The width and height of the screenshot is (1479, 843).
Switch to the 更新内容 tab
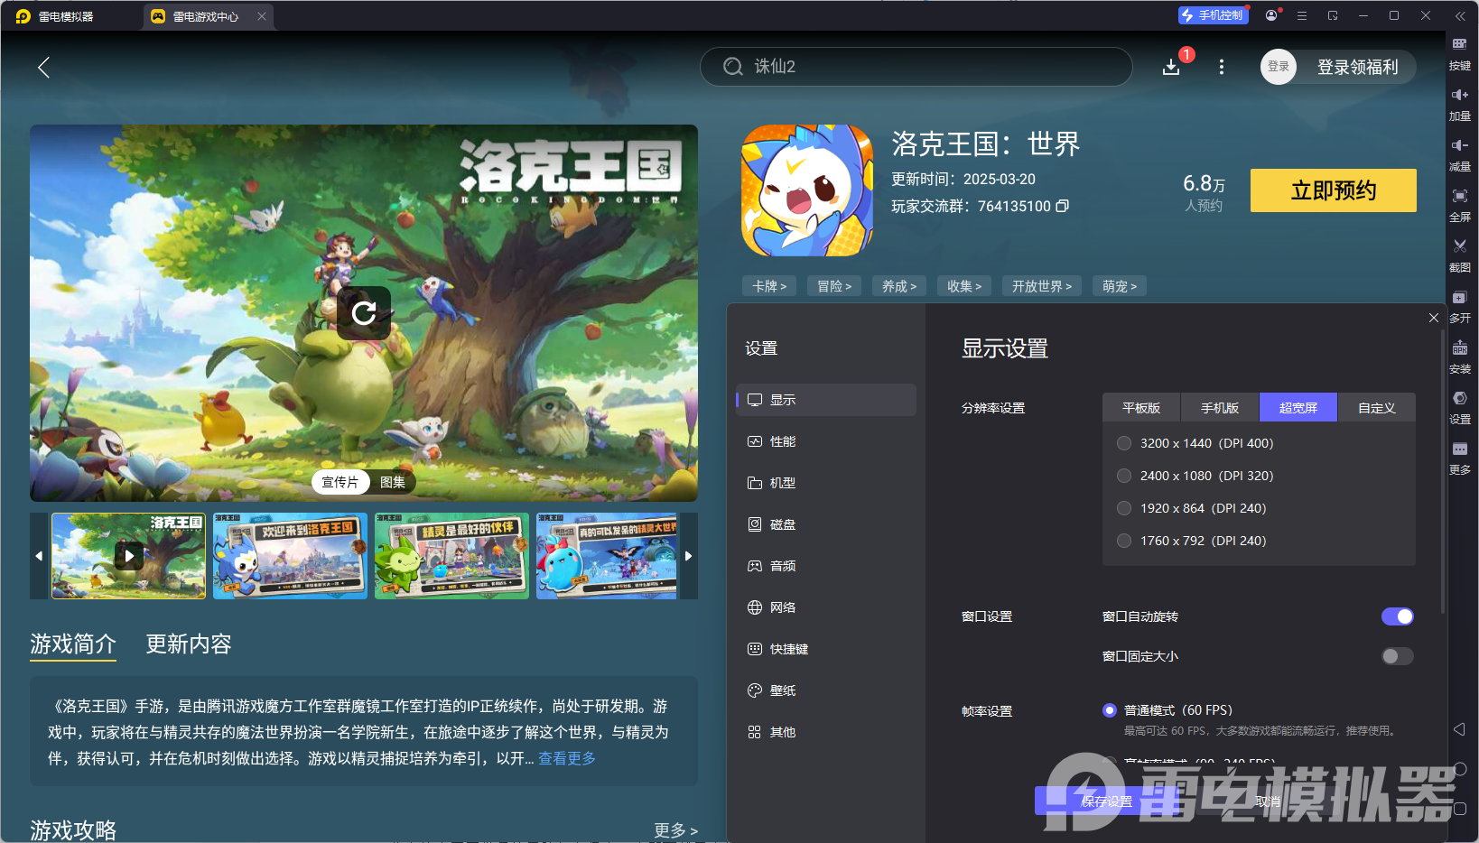coord(188,644)
